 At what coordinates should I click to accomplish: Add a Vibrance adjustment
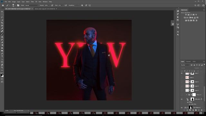click(x=196, y=15)
